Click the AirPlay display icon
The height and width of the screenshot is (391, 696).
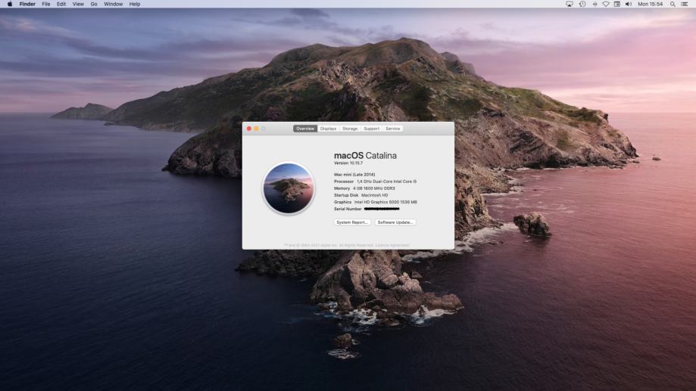coord(570,4)
